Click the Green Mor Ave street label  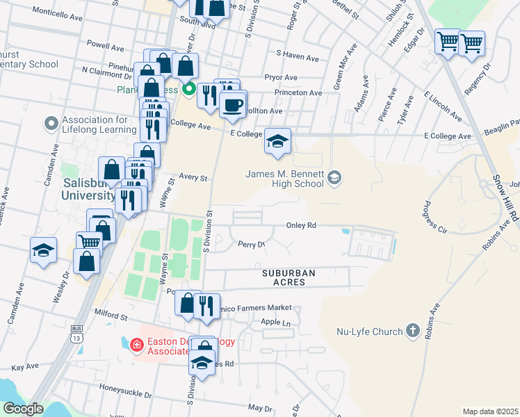[x=346, y=67]
